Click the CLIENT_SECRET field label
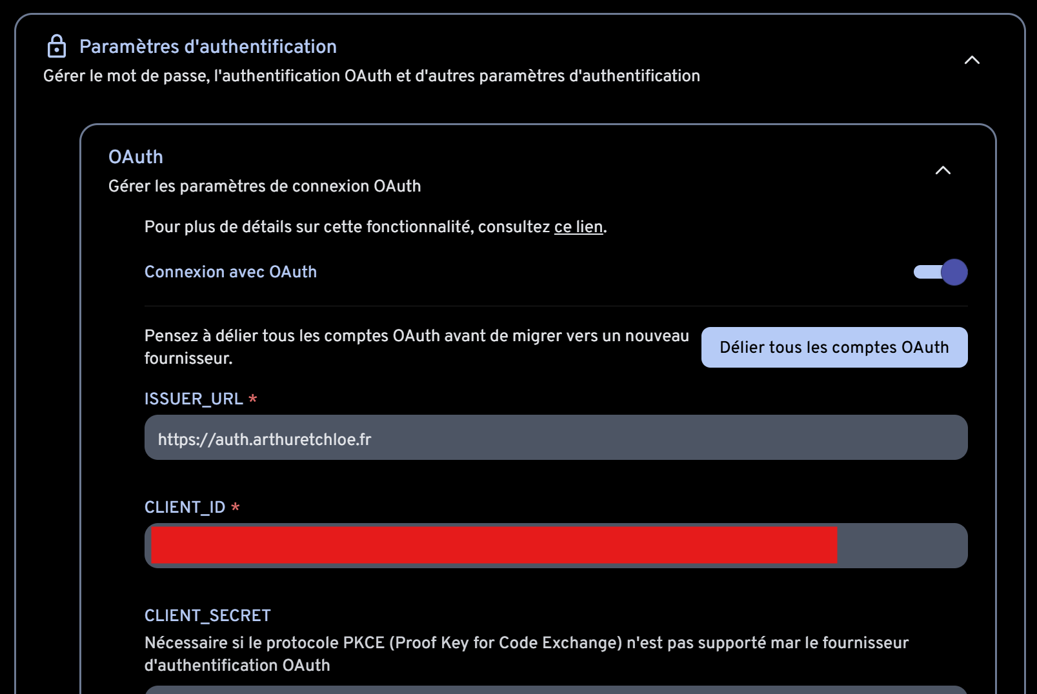 [x=207, y=616]
